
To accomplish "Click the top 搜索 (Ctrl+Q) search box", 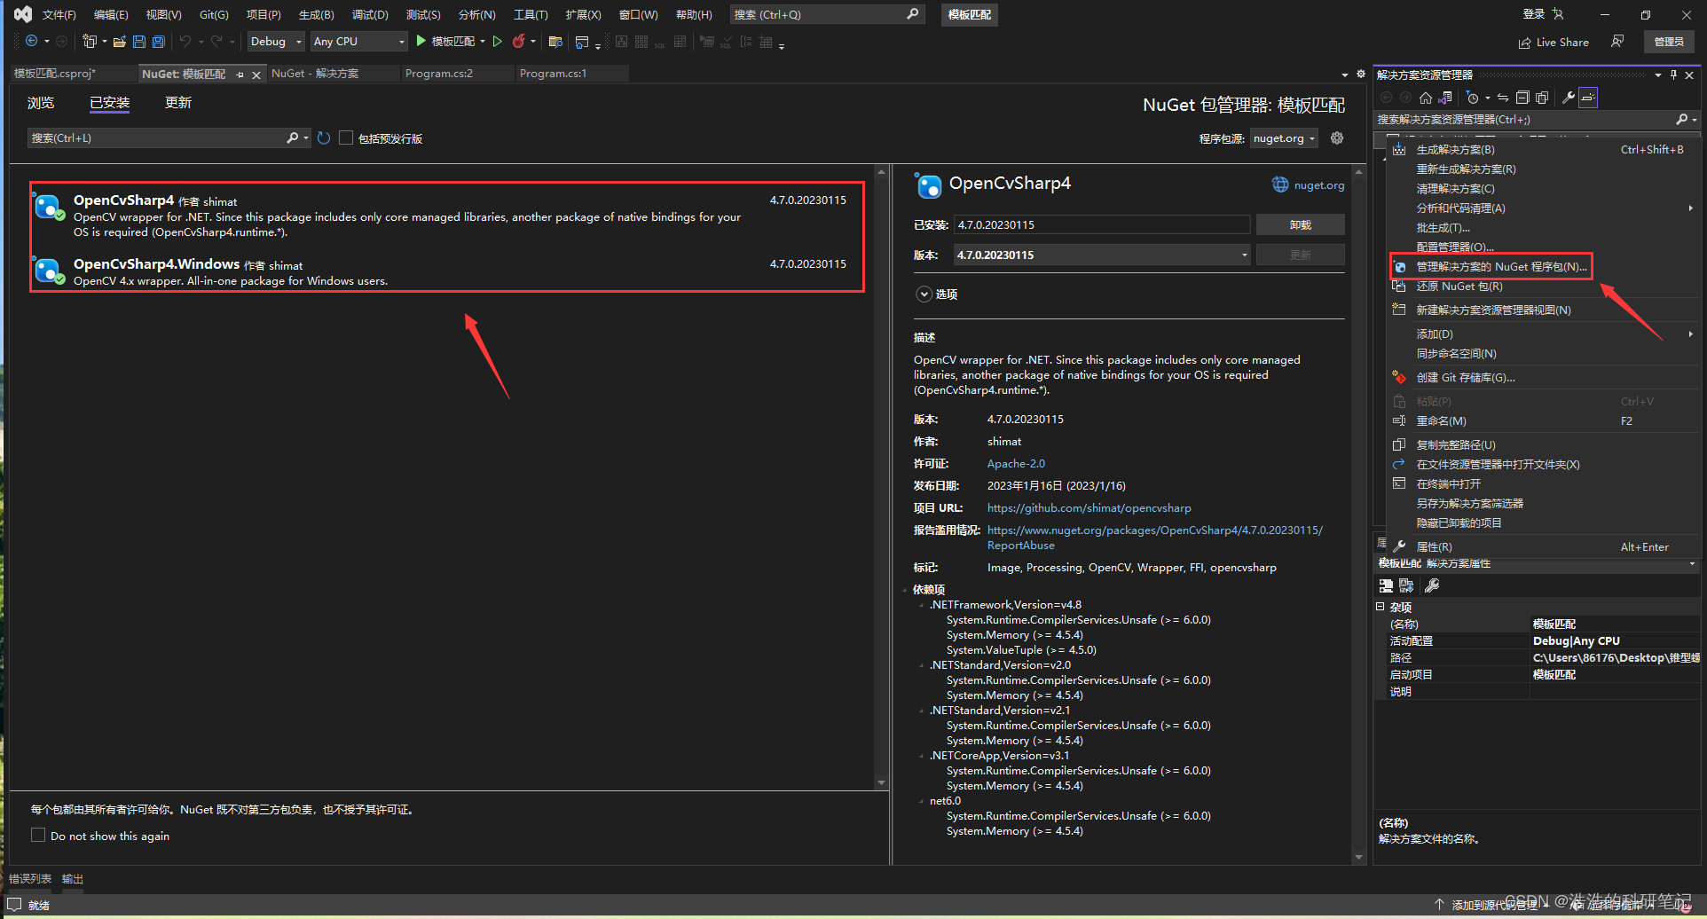I will pyautogui.click(x=827, y=14).
